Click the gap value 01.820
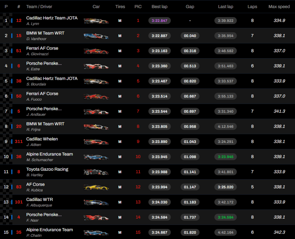Viewport: 295px width, 239px height. tap(190, 232)
